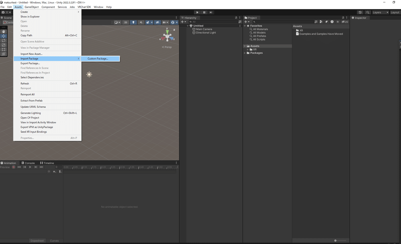
Task: Click the Animation panel Curves button
Action: pyautogui.click(x=54, y=241)
